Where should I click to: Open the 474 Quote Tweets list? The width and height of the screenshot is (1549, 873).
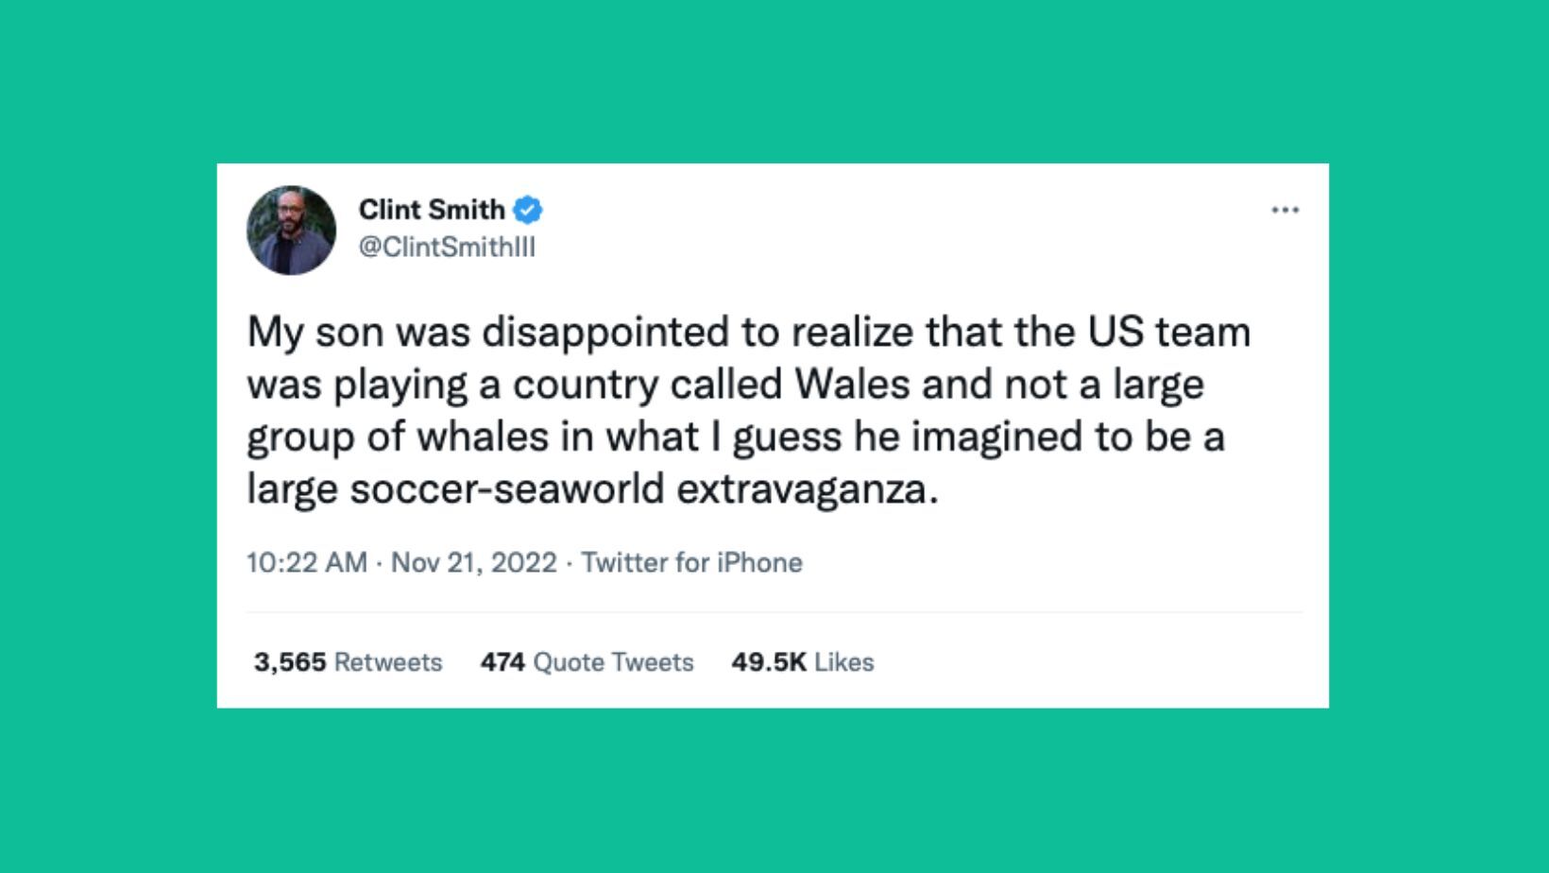coord(587,662)
